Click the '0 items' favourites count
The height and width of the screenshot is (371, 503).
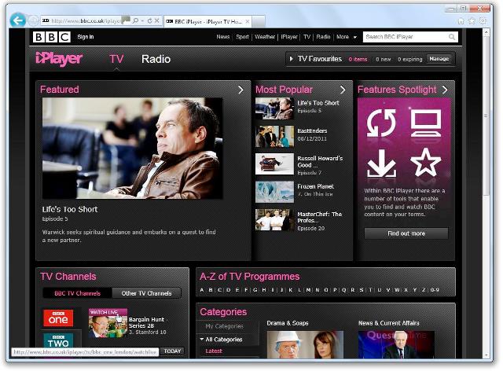pyautogui.click(x=358, y=60)
